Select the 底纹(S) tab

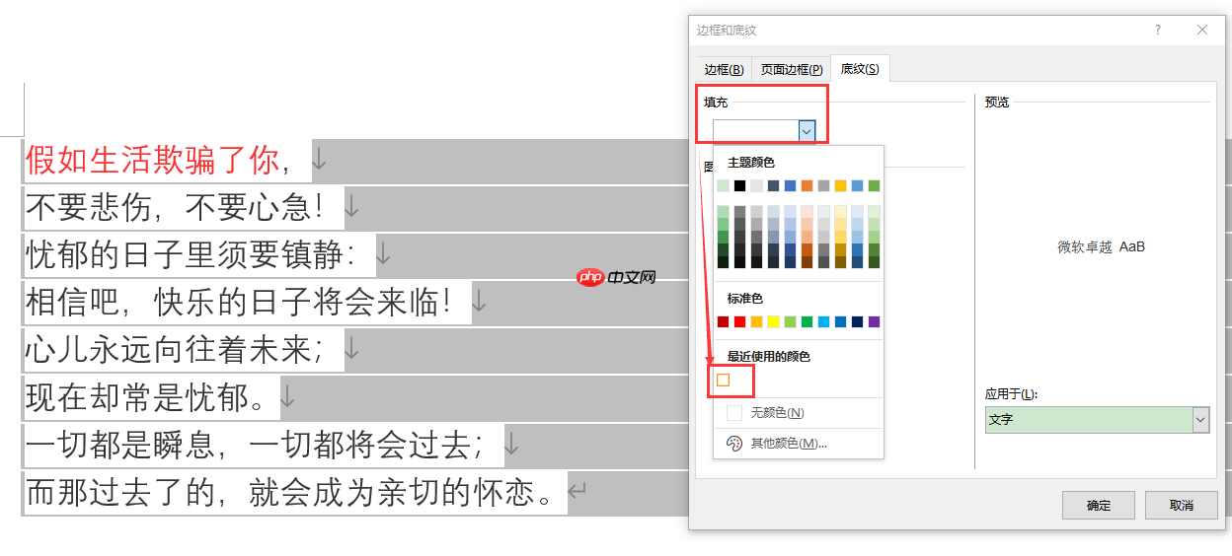(860, 69)
